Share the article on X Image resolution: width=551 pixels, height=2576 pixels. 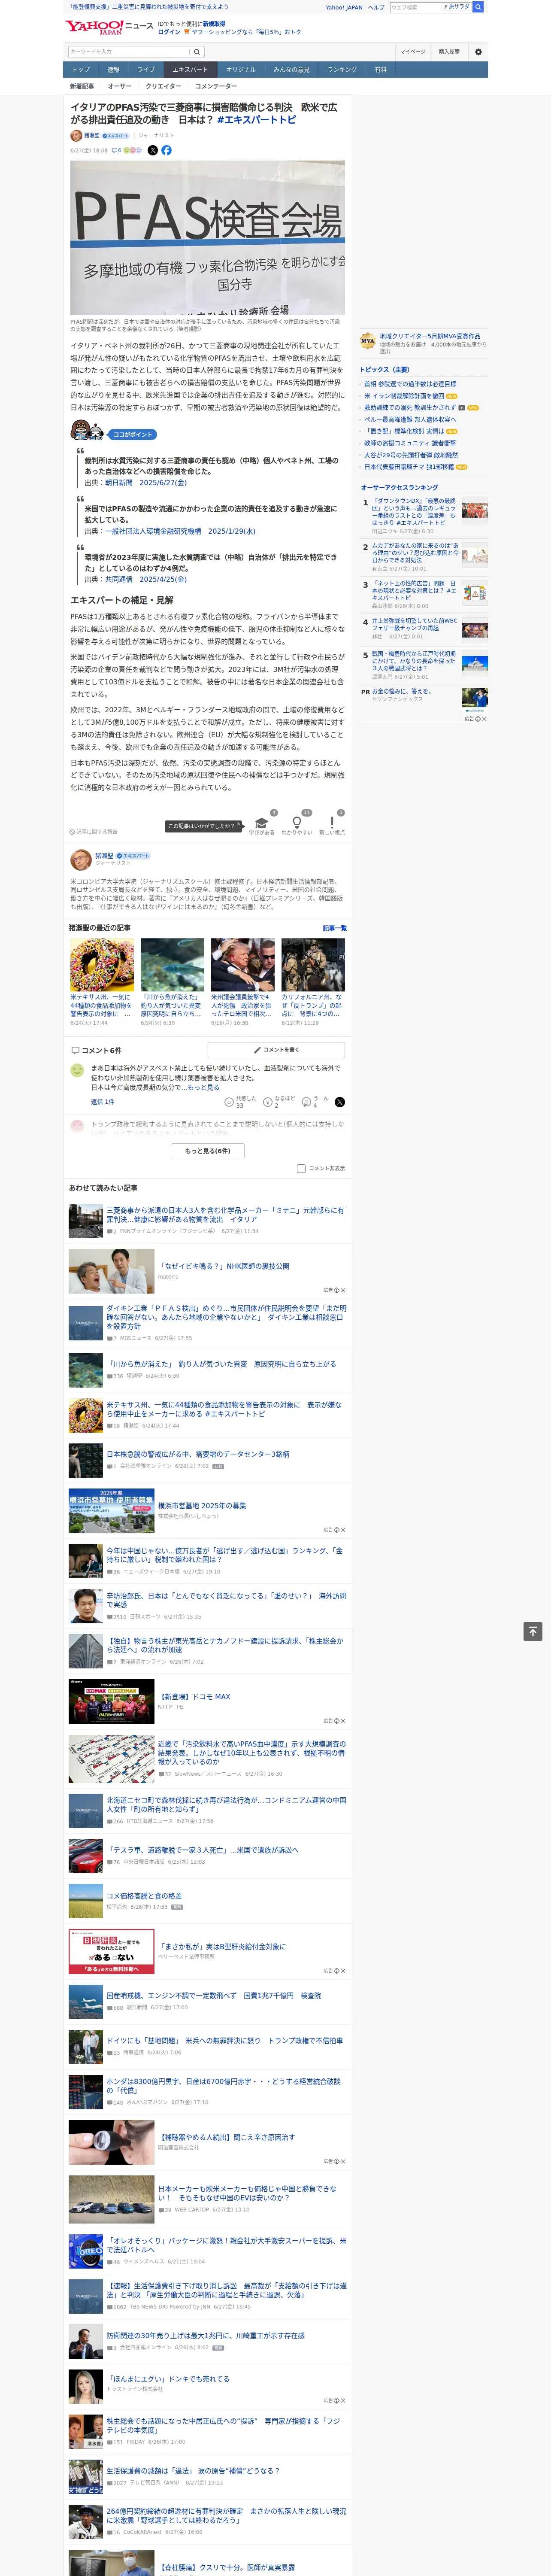coord(153,150)
